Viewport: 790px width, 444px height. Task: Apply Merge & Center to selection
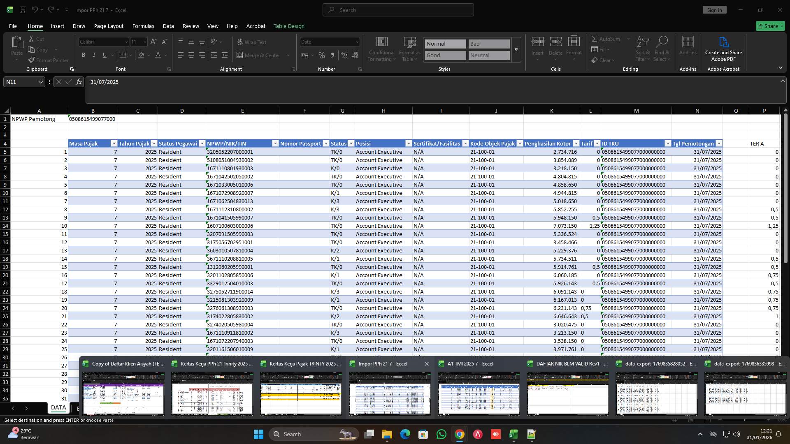(260, 55)
